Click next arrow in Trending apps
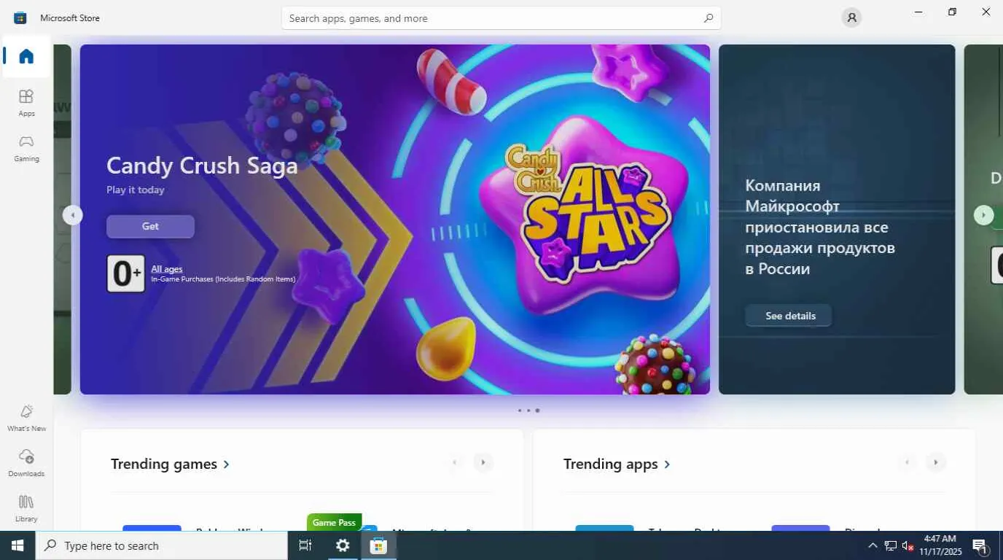1003x560 pixels. coord(935,462)
